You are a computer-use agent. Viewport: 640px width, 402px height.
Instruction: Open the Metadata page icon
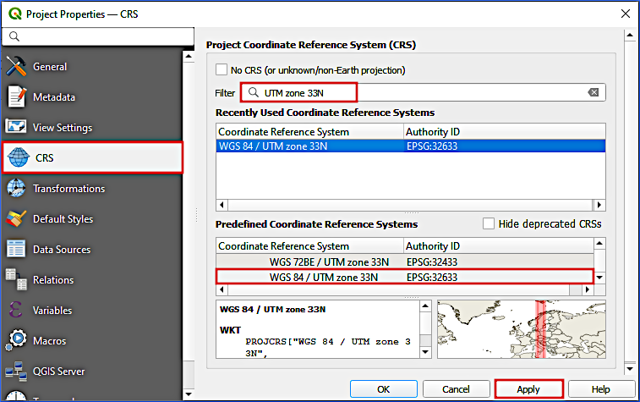(16, 96)
